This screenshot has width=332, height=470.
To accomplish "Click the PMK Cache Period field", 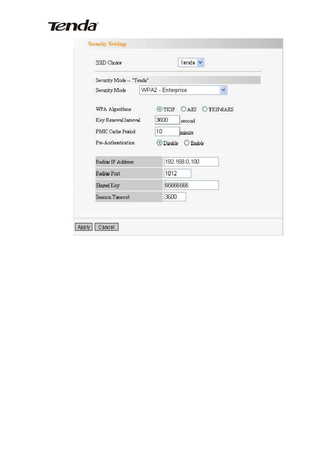I will click(x=167, y=131).
